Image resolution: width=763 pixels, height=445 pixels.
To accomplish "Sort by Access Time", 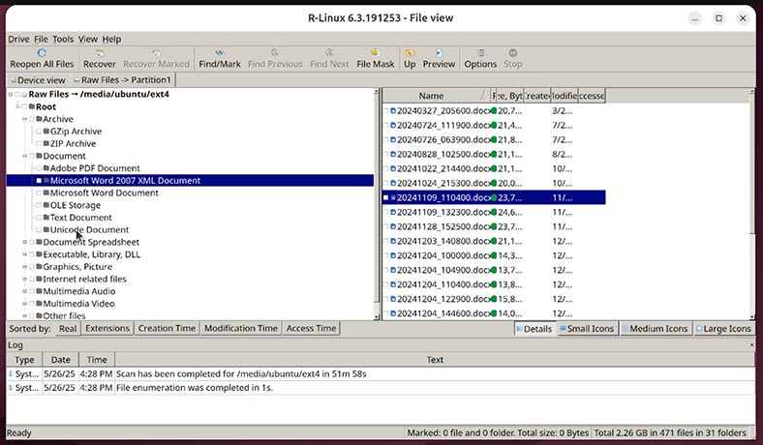I will point(311,328).
